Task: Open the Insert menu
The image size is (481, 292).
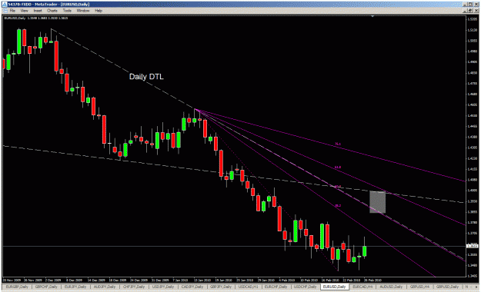Action: click(38, 11)
